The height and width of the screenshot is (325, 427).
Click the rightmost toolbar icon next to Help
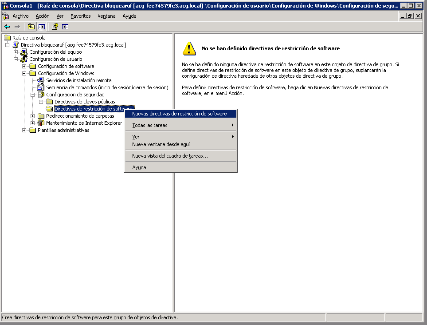[x=65, y=27]
